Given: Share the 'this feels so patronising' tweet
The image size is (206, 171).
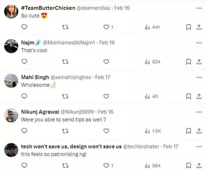Looking at the screenshot, I should pyautogui.click(x=199, y=165).
